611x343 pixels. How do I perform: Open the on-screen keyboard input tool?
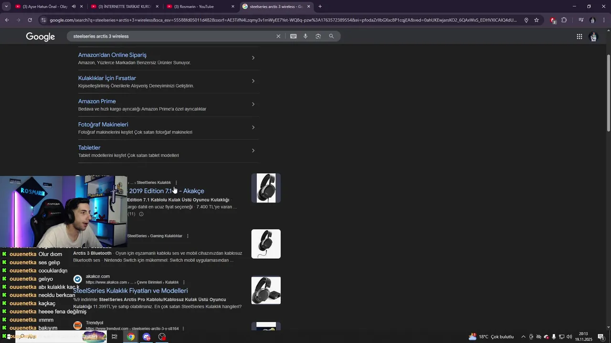[294, 36]
